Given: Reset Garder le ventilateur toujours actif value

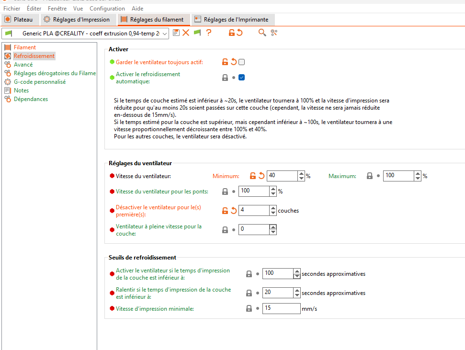Looking at the screenshot, I should coord(234,62).
